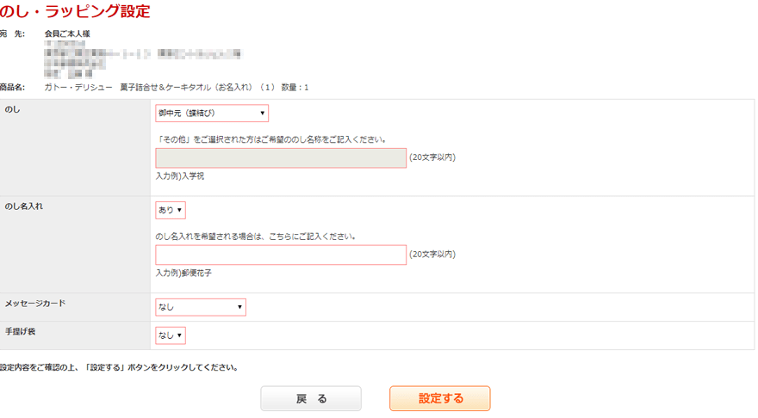Click the のし row label cell

(13, 110)
